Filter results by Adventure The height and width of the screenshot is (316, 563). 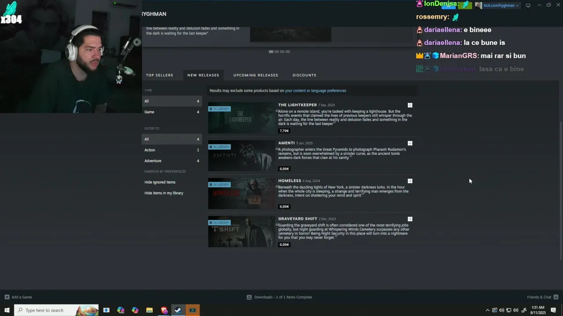(x=172, y=161)
